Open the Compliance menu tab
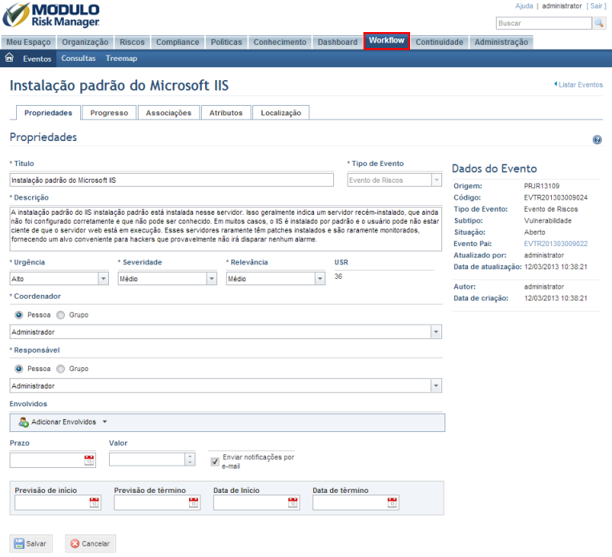 click(178, 42)
